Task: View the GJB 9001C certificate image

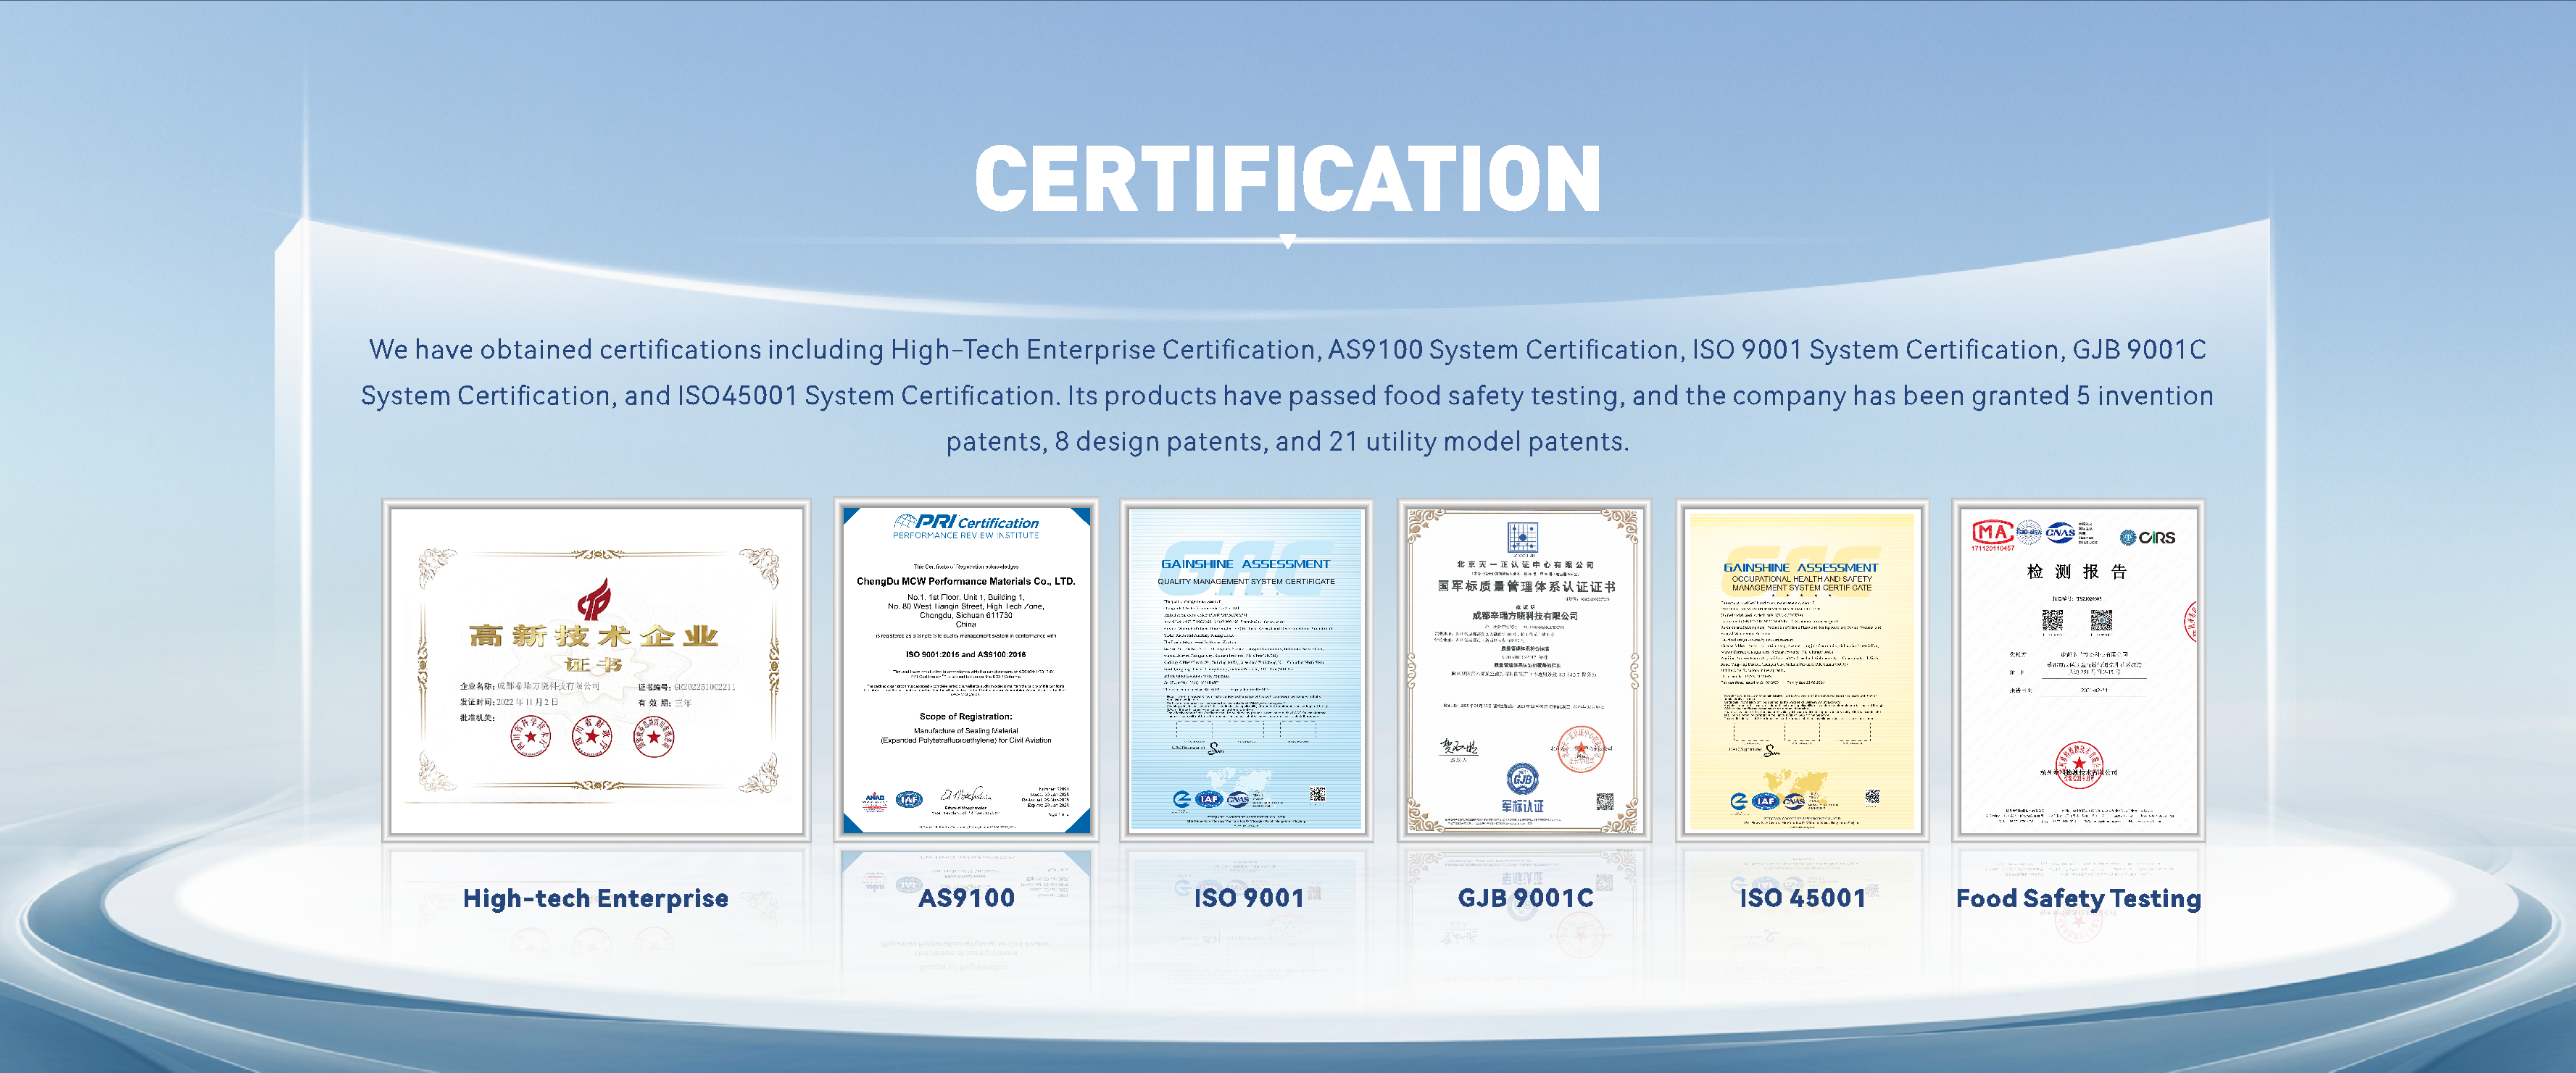Action: (x=1524, y=669)
